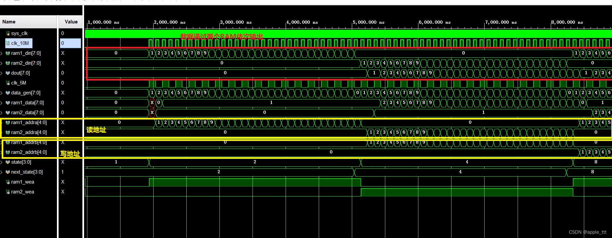Expand the dout[7:0] bus
This screenshot has height=238, width=612.
(2, 73)
